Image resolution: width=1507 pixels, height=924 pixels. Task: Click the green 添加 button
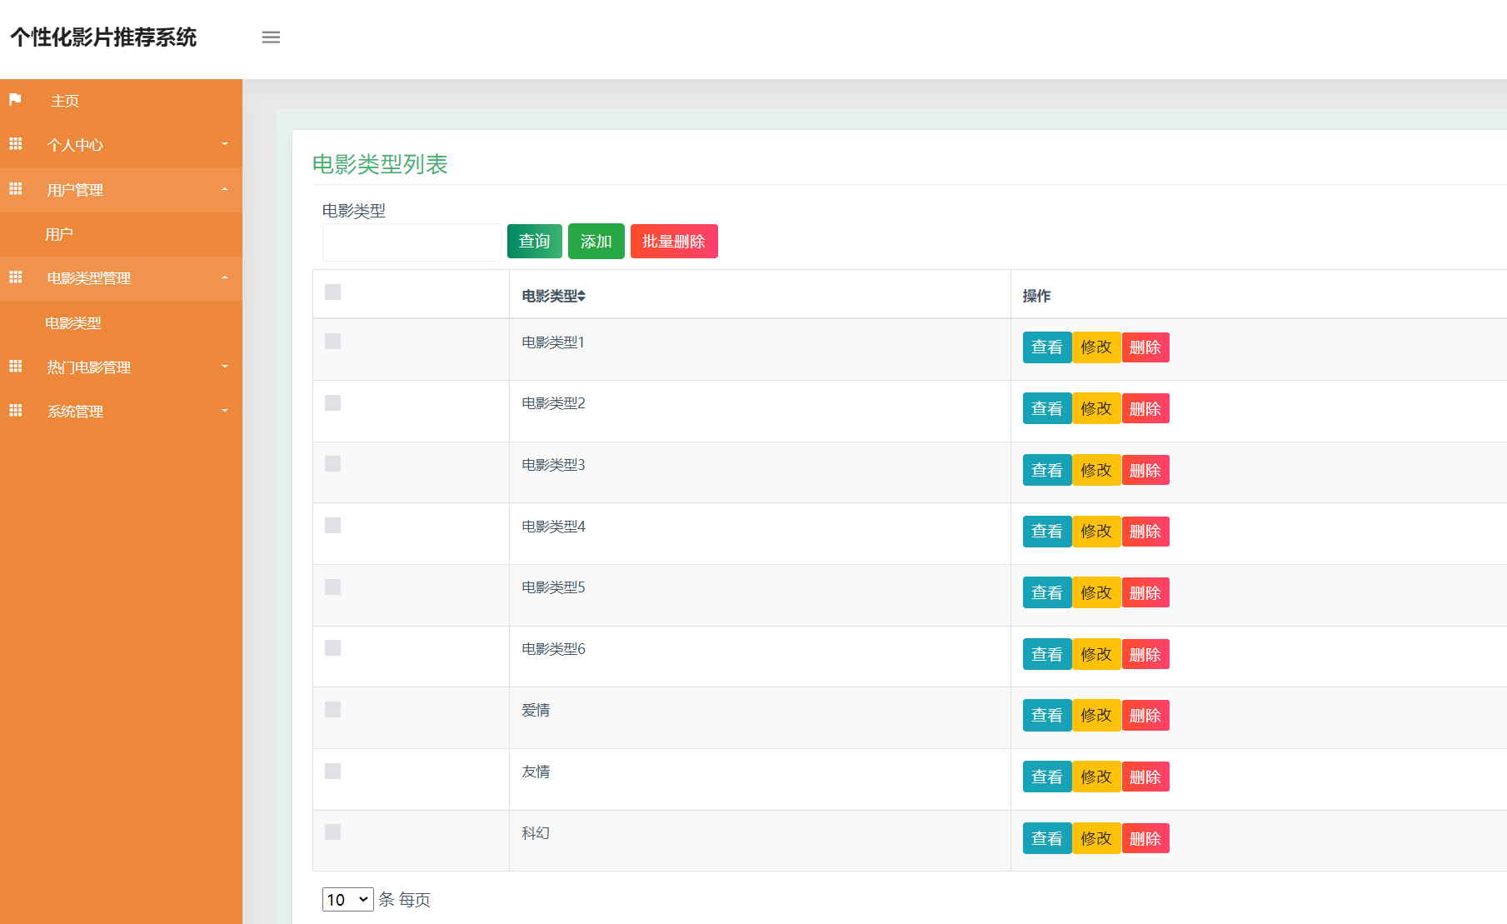point(596,242)
